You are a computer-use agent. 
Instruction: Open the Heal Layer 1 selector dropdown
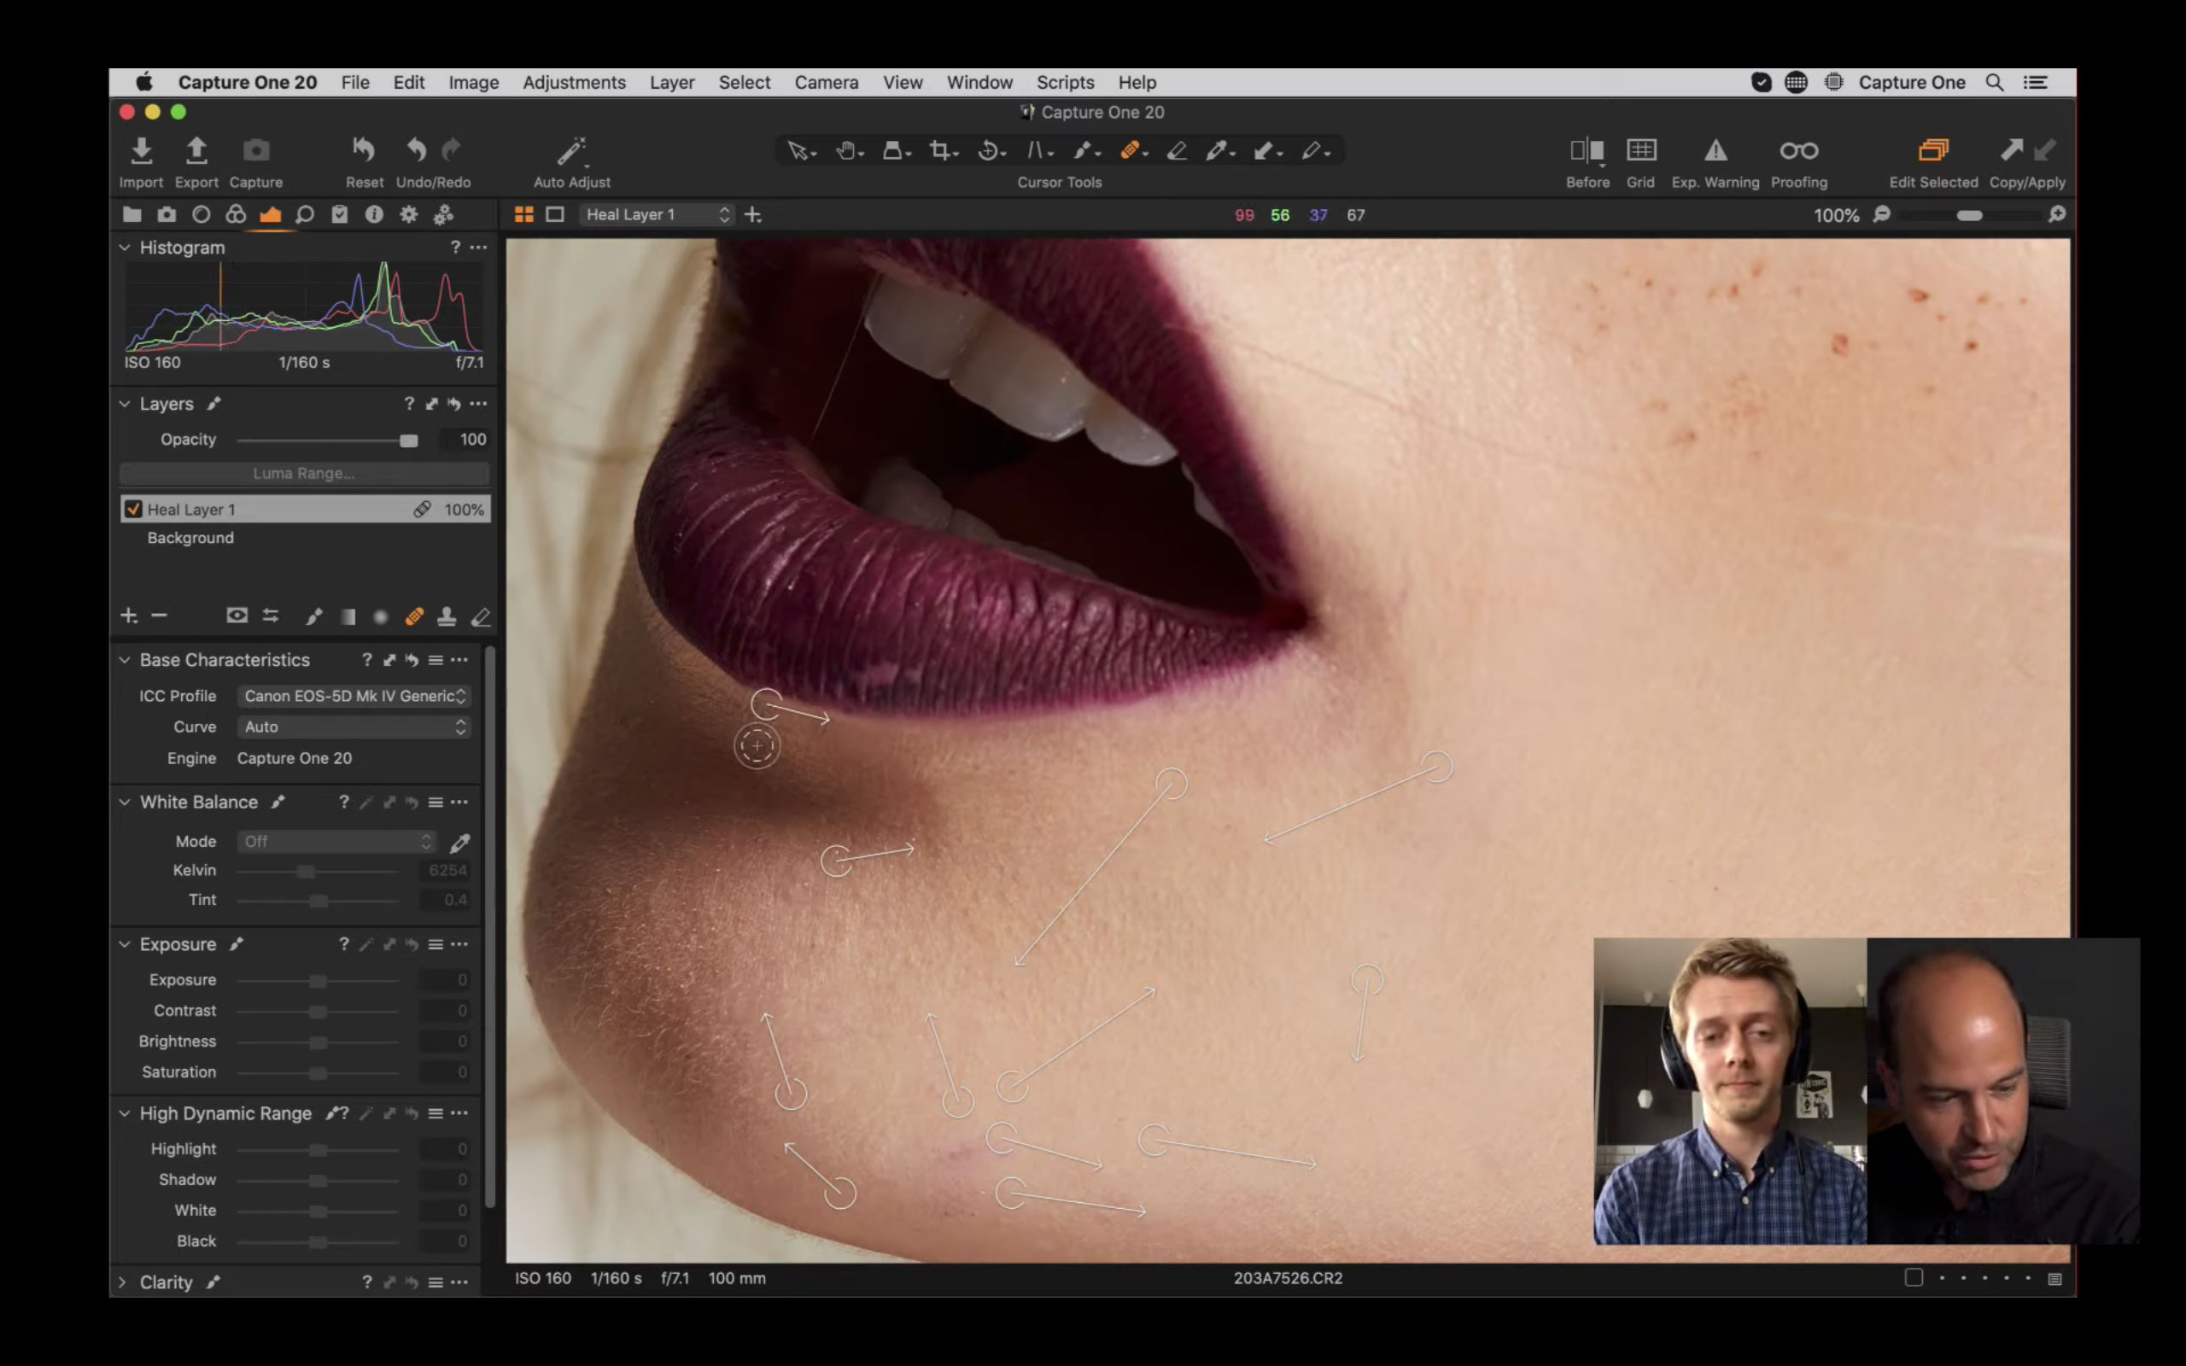[x=656, y=214]
